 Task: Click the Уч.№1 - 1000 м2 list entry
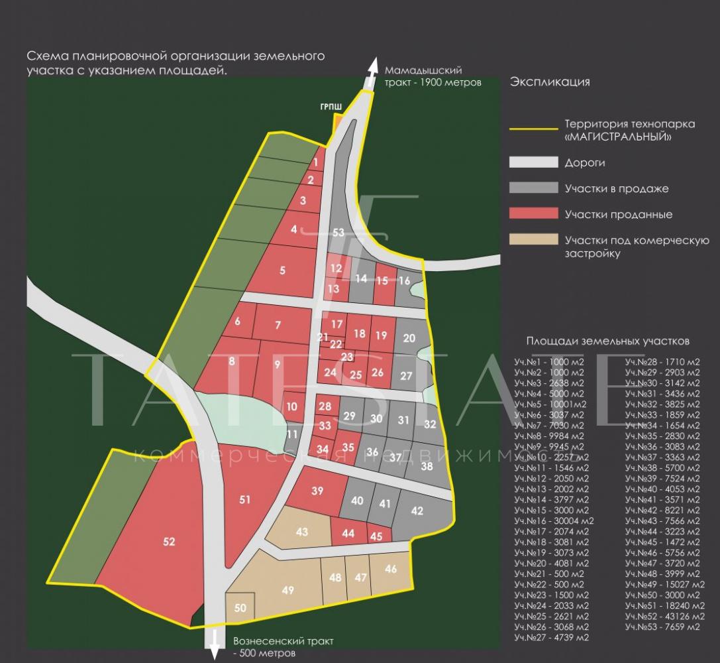(x=548, y=362)
